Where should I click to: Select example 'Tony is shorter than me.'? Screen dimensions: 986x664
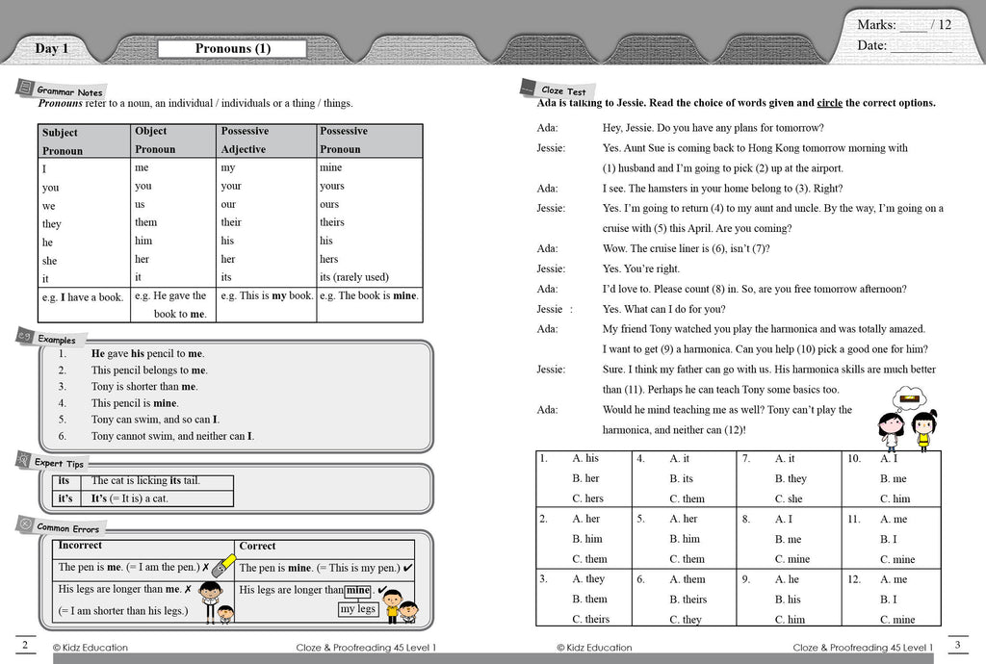point(144,386)
